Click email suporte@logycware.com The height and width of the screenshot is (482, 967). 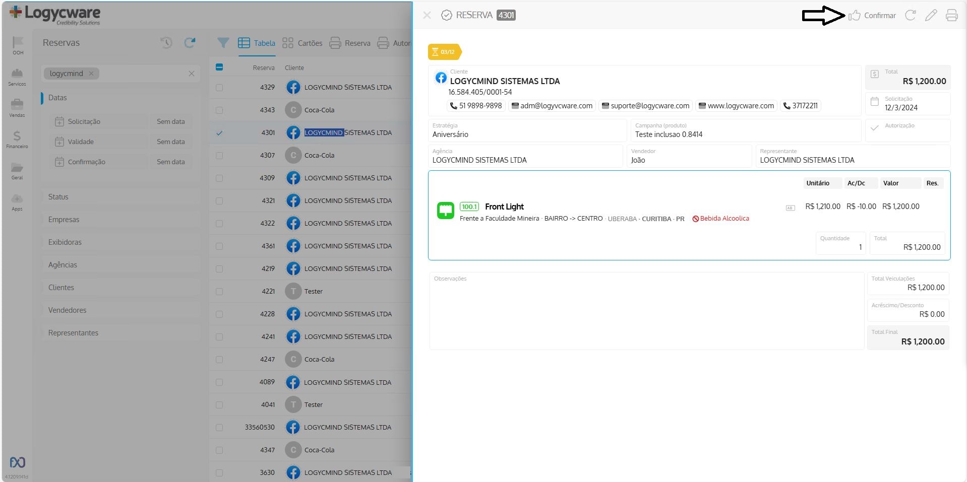tap(645, 106)
